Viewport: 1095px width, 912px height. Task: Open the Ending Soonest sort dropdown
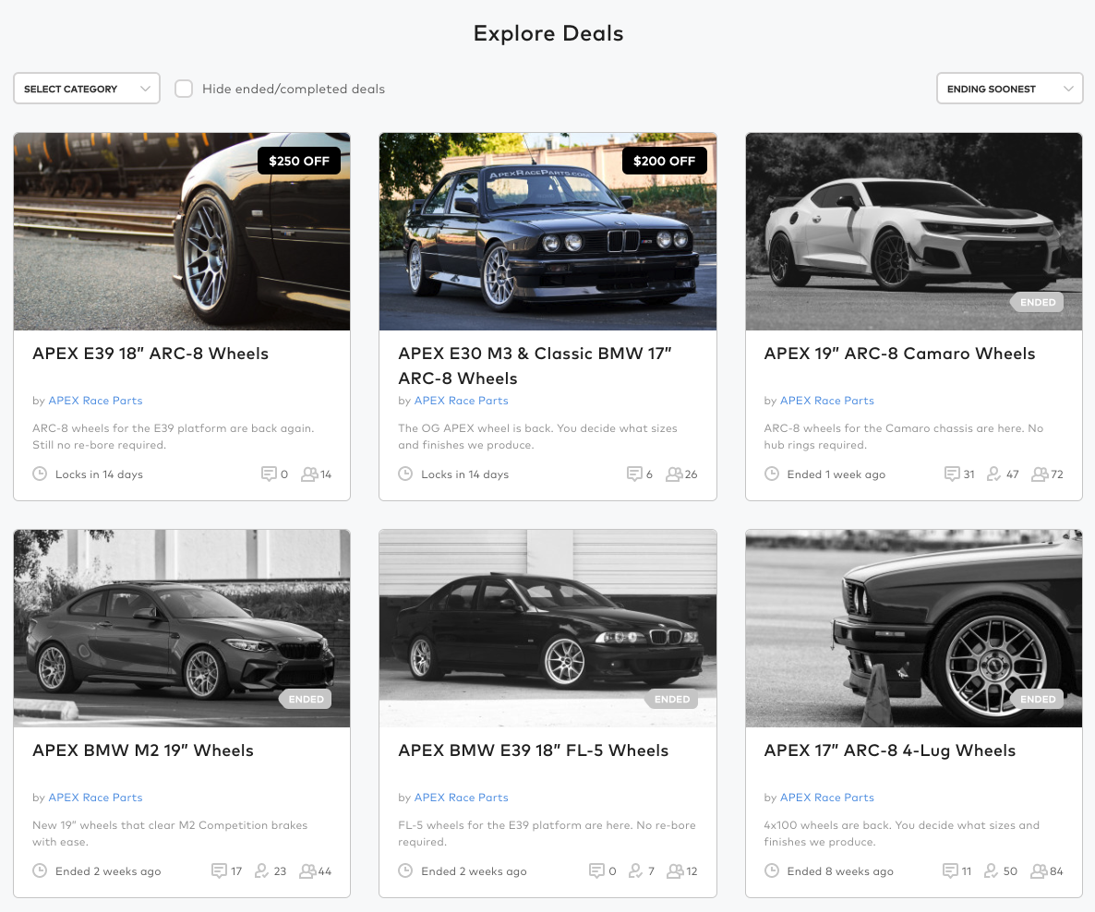pyautogui.click(x=1009, y=89)
